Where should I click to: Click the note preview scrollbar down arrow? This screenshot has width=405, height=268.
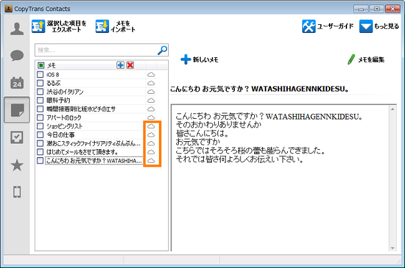click(x=393, y=248)
